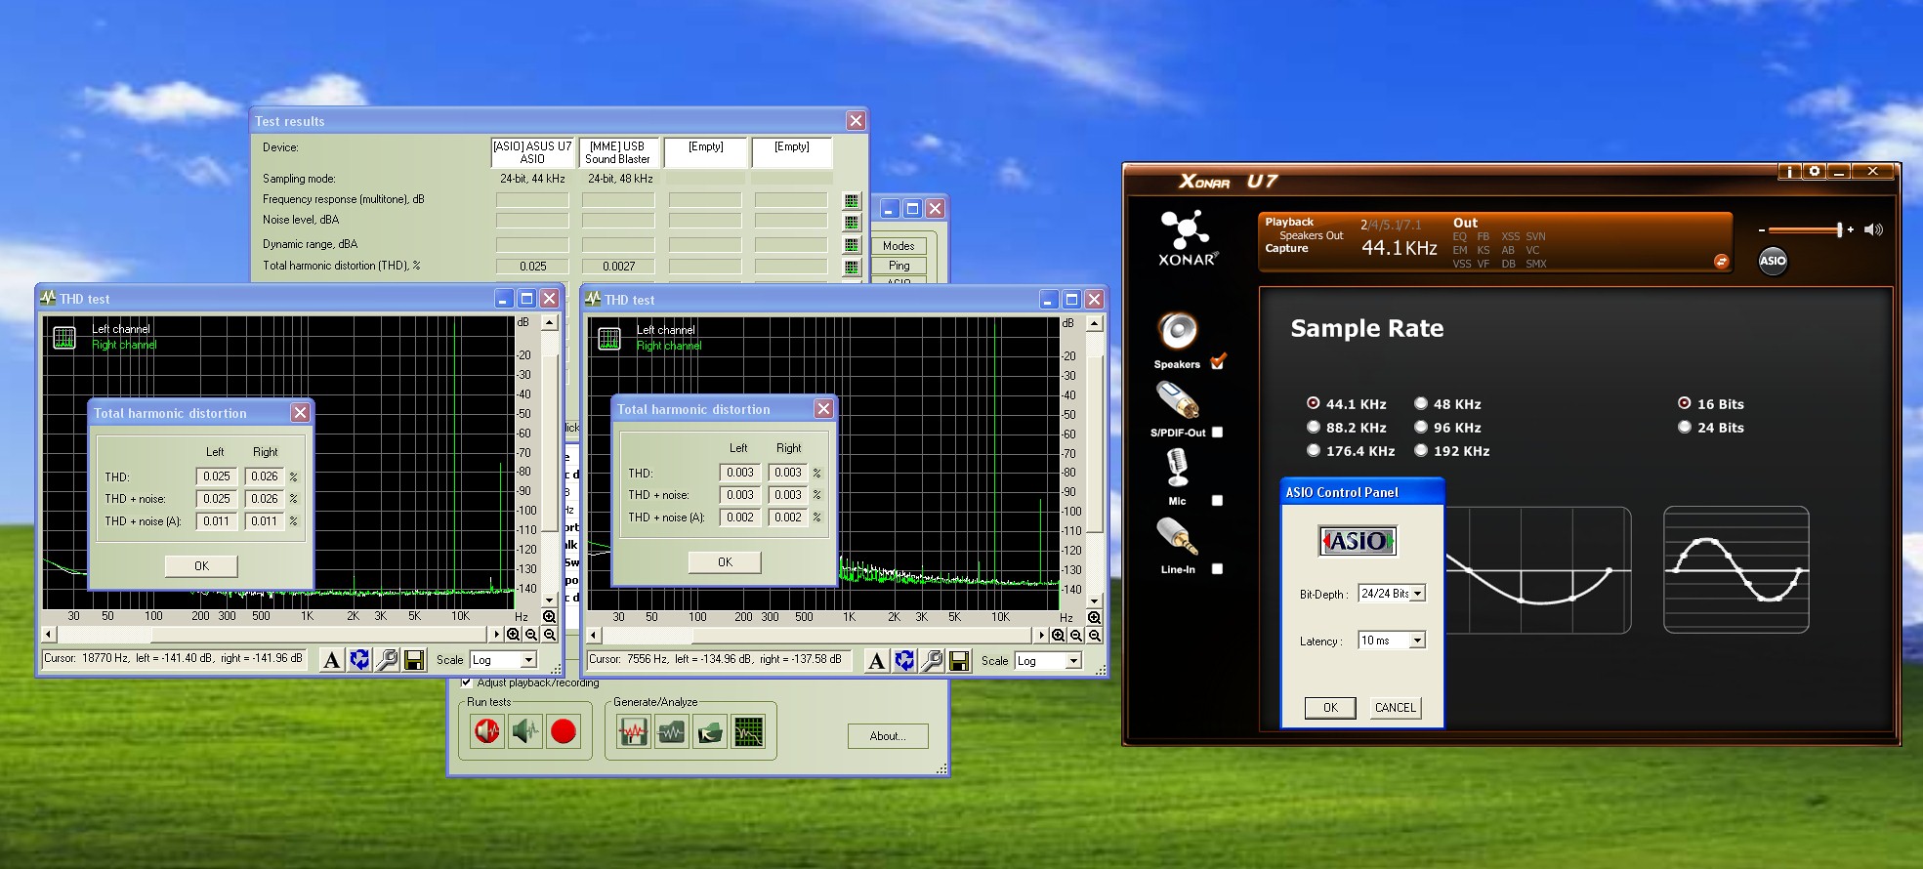
Task: Click the S/PDIF-Out connector icon
Action: pos(1177,400)
